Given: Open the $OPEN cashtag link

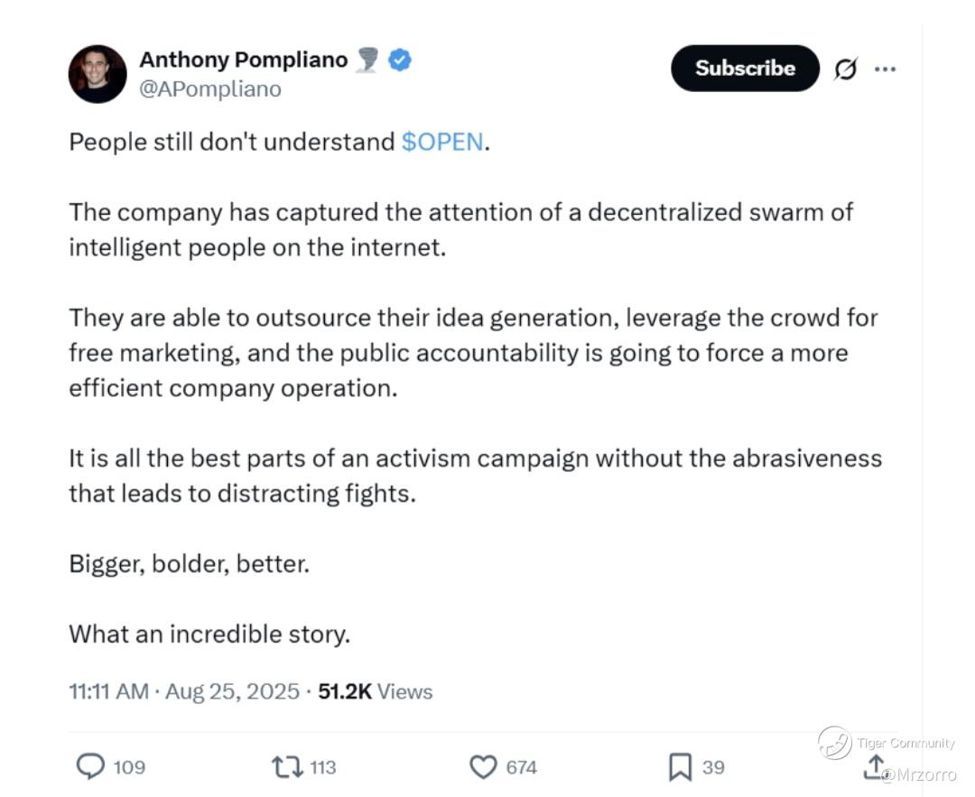Looking at the screenshot, I should (442, 143).
